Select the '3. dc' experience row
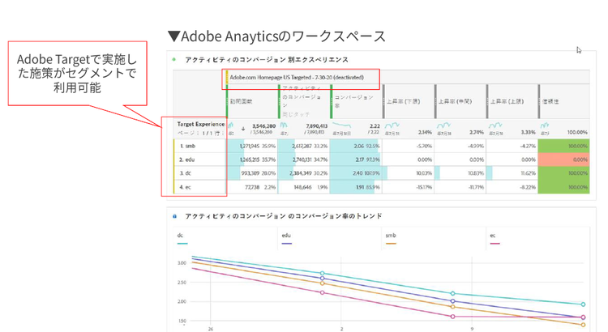608x332 pixels. pos(200,173)
